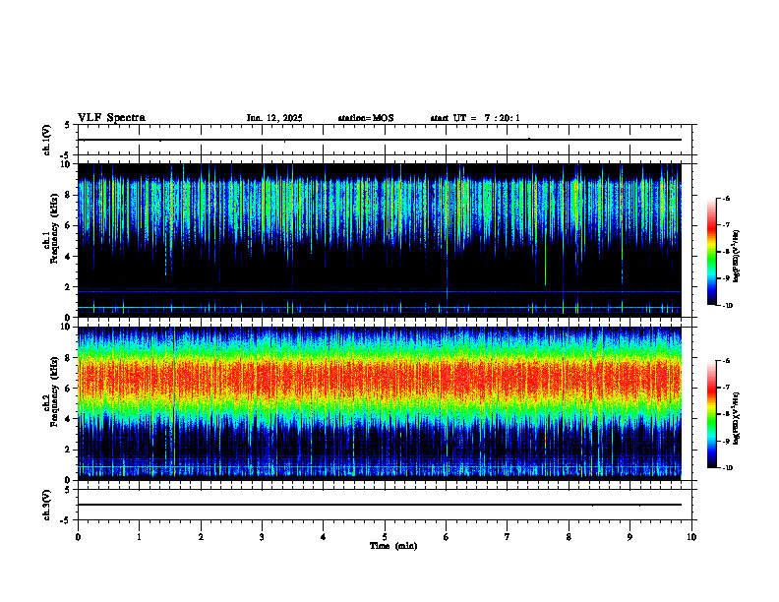Select the "ch.1(V)" axis label
Screen dimensions: 779x602
(x=47, y=140)
